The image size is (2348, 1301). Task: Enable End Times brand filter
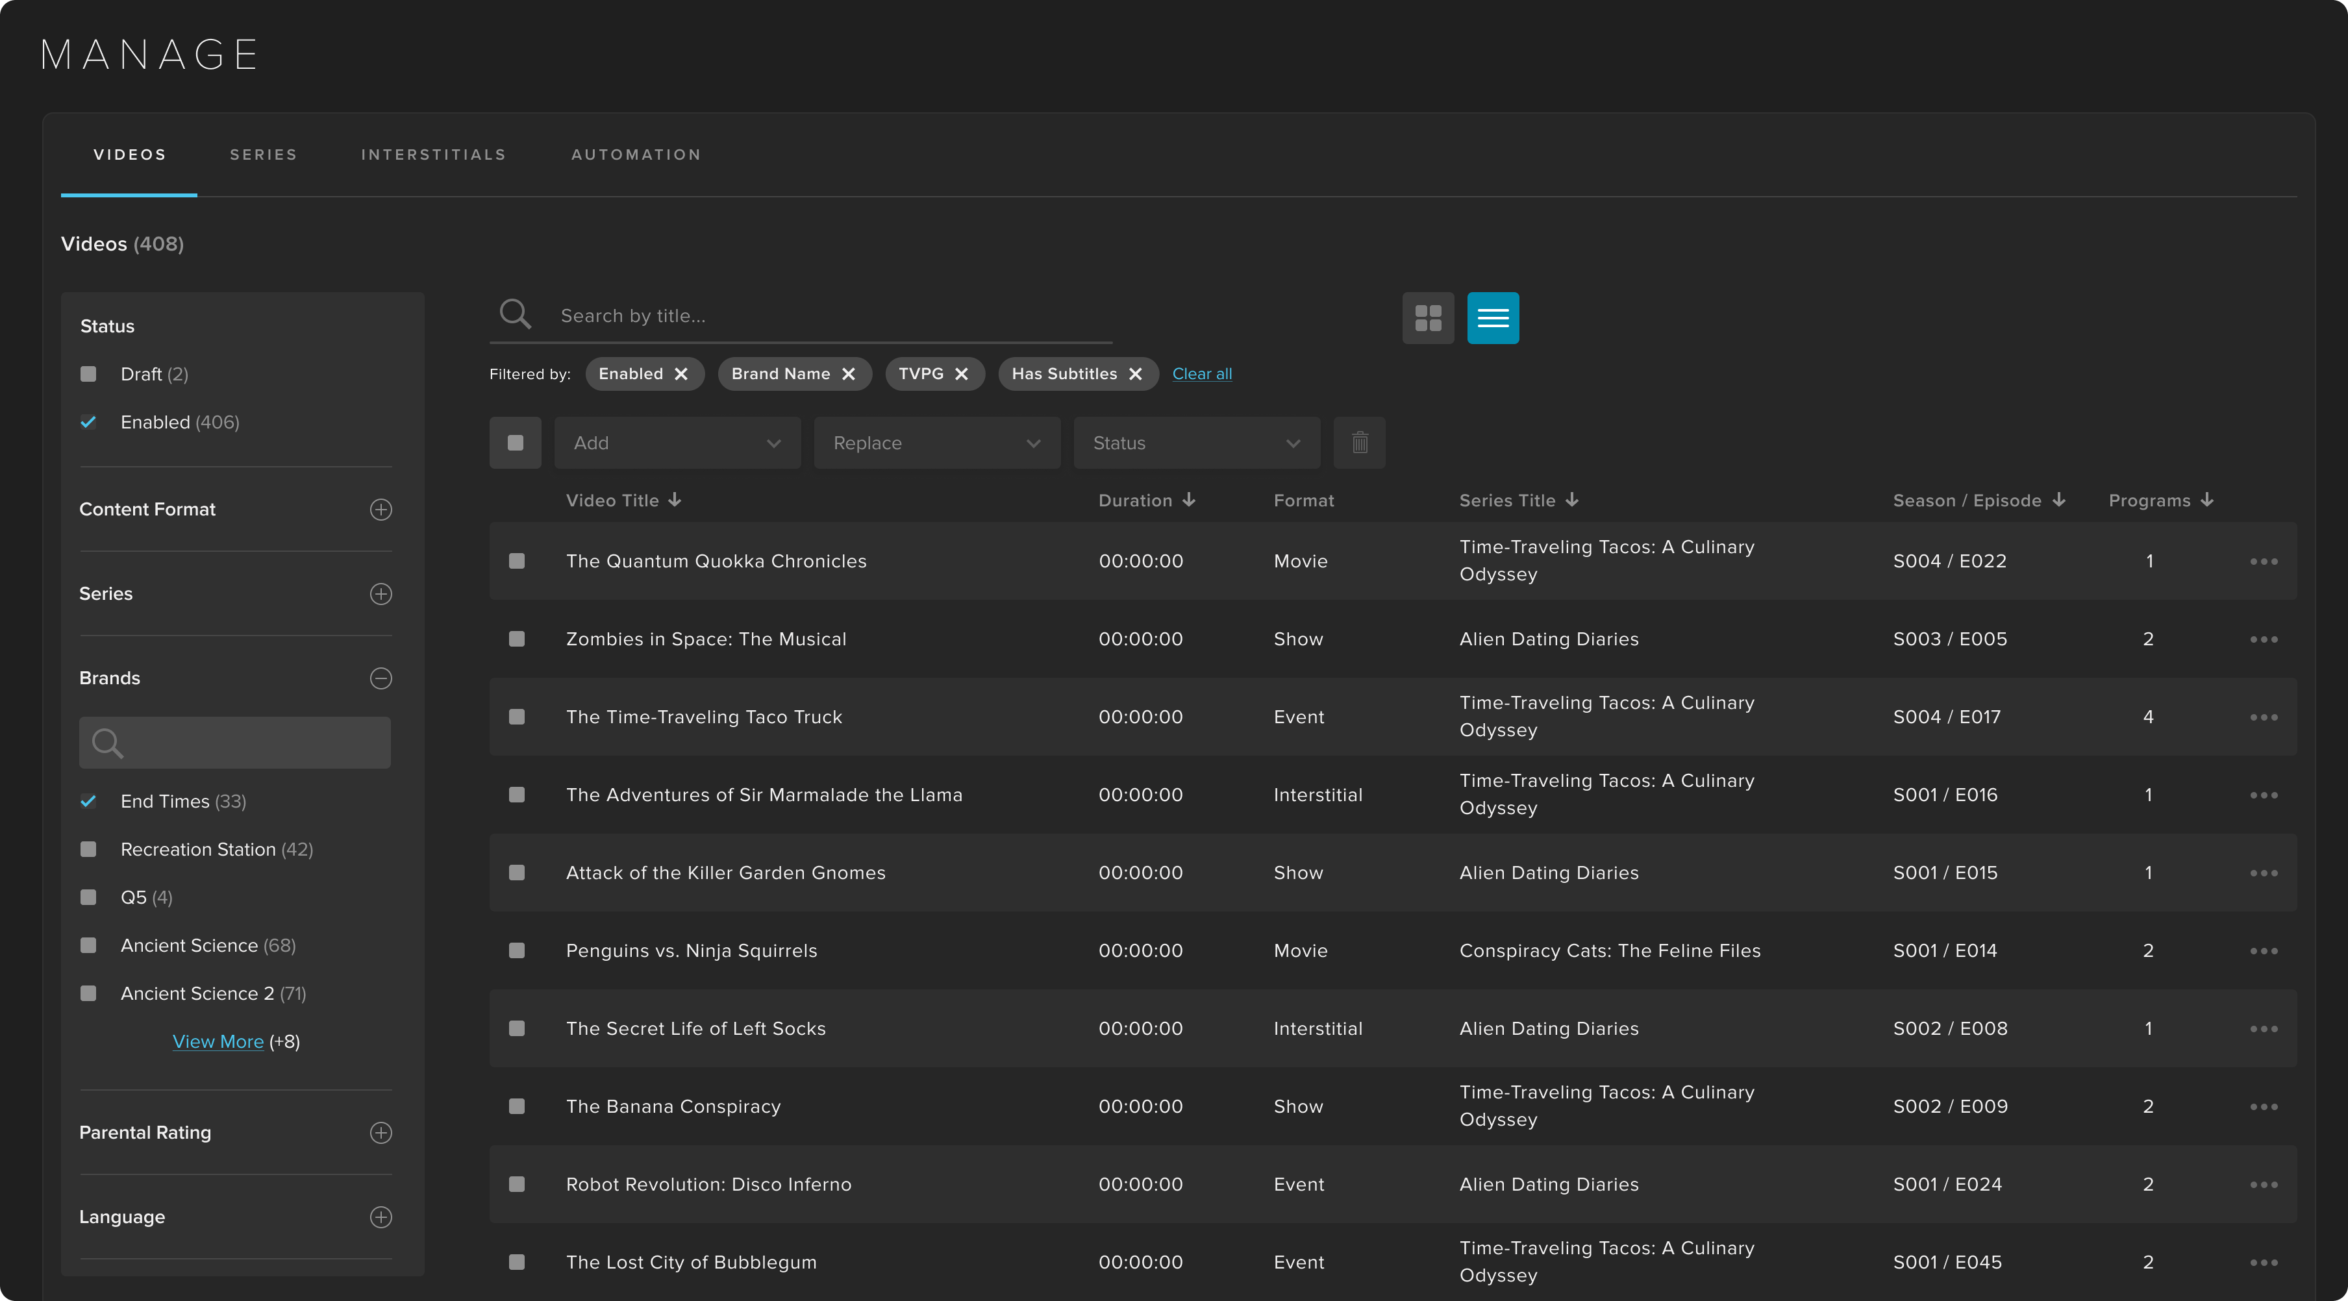[x=88, y=800]
